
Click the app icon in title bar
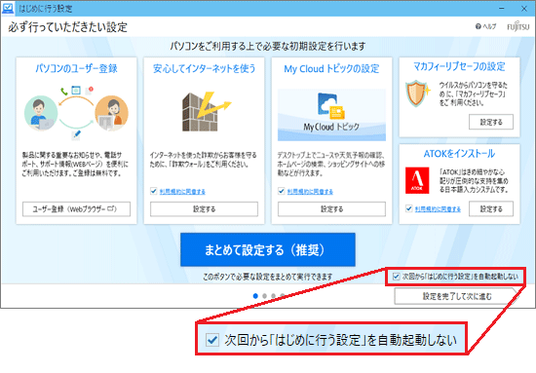coord(8,8)
